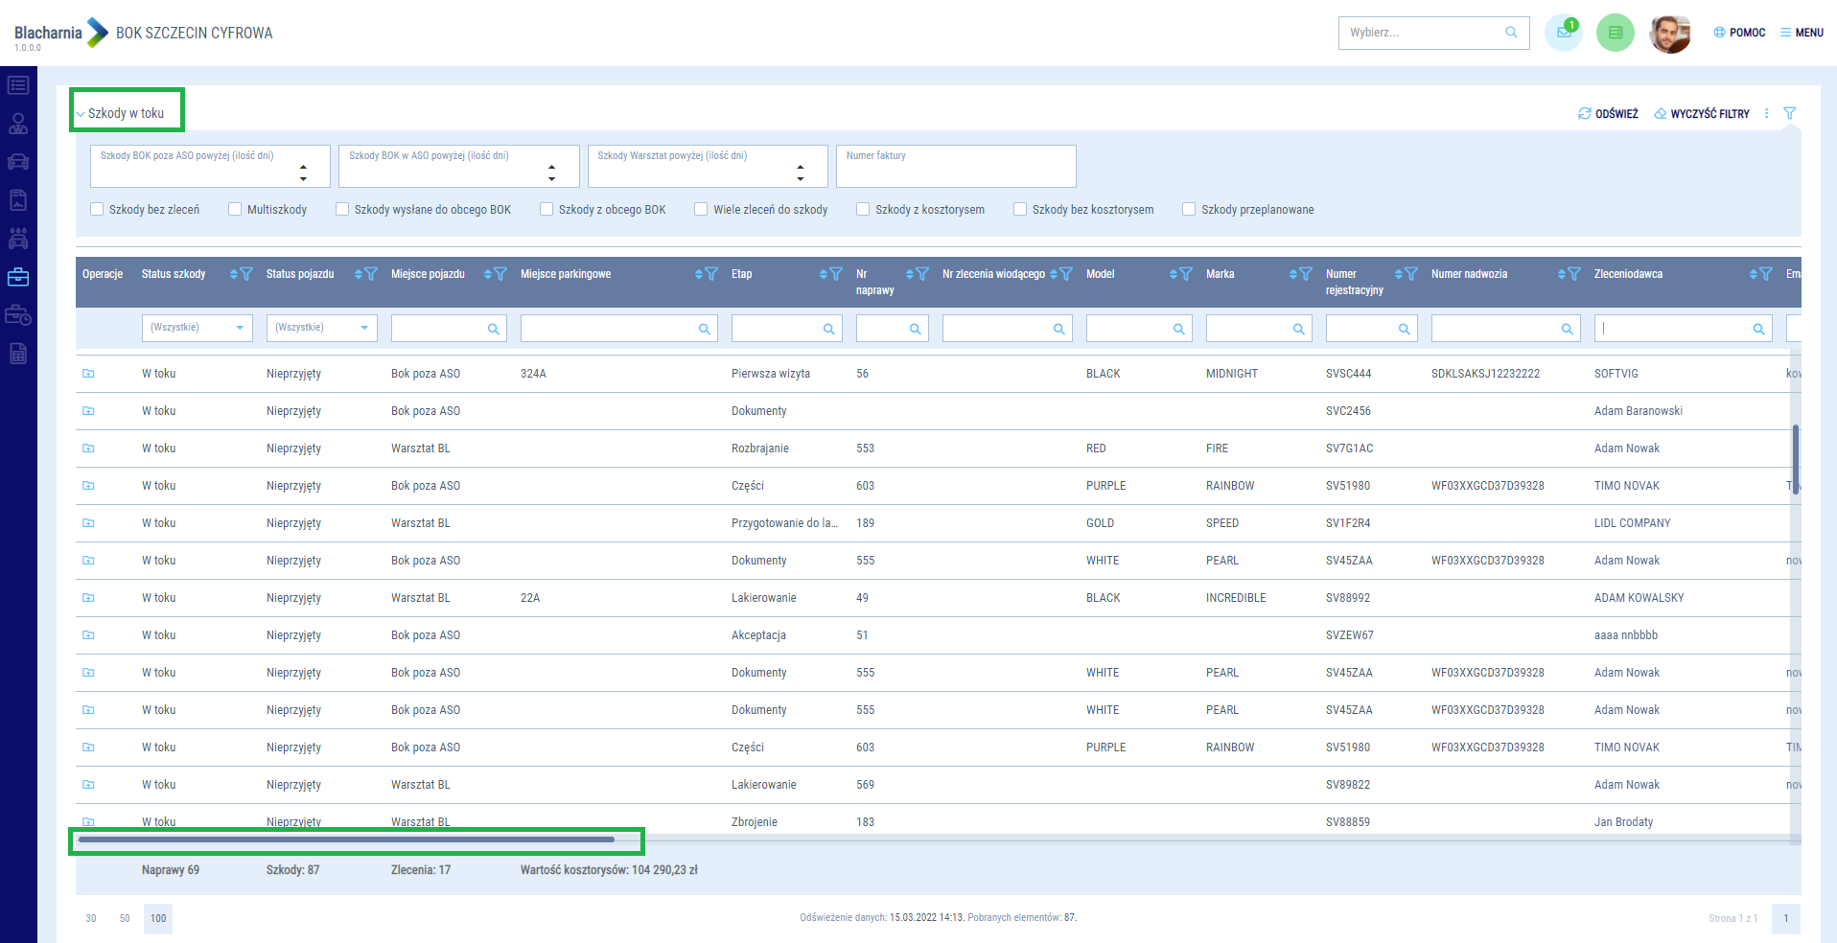Viewport: 1837px width, 943px height.
Task: Click WYCZYŚĆ FILTRY to clear filters
Action: point(1702,113)
